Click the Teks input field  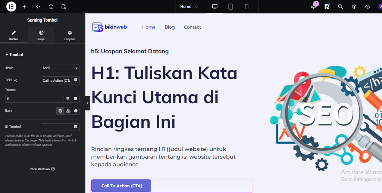coord(56,80)
